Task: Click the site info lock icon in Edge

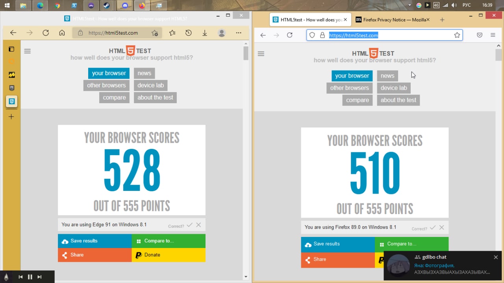Action: (x=80, y=33)
